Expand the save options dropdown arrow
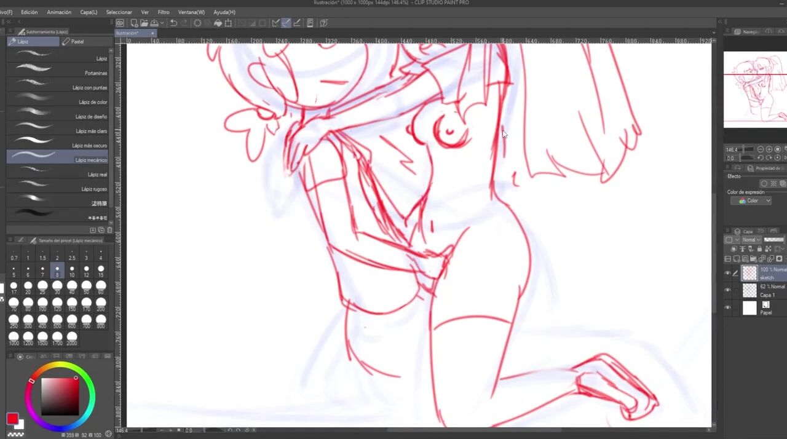 point(162,23)
